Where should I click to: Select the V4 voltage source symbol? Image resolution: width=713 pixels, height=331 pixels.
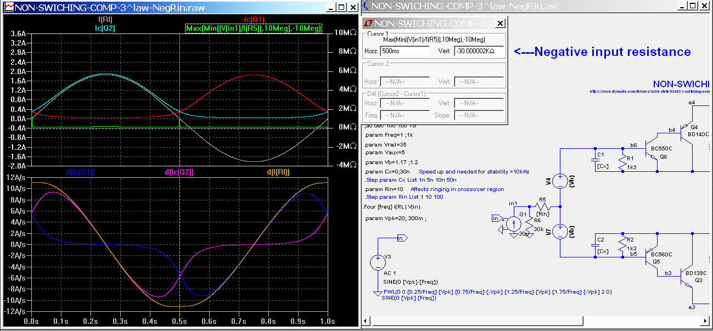(560, 182)
